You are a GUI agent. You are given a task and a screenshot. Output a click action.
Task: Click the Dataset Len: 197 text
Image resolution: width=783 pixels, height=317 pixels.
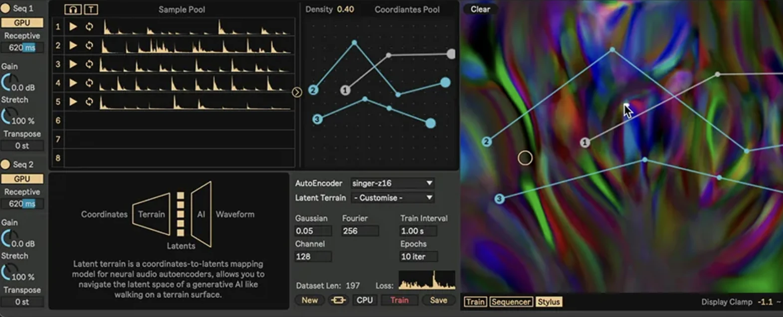pos(328,286)
